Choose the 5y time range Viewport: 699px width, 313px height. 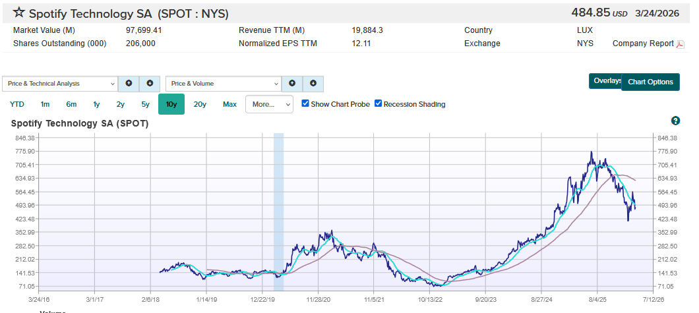tap(145, 104)
